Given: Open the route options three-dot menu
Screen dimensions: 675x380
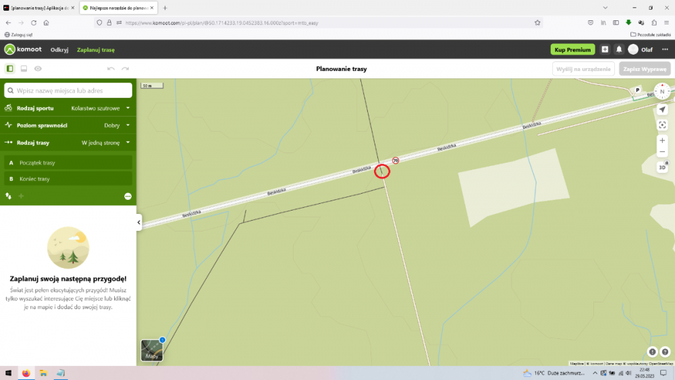Looking at the screenshot, I should point(128,196).
